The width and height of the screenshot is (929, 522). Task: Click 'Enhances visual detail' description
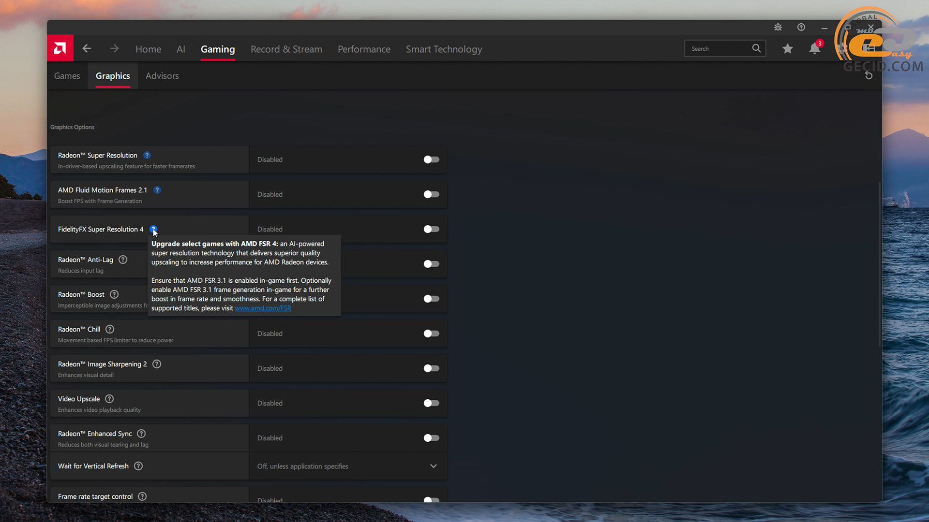[86, 375]
